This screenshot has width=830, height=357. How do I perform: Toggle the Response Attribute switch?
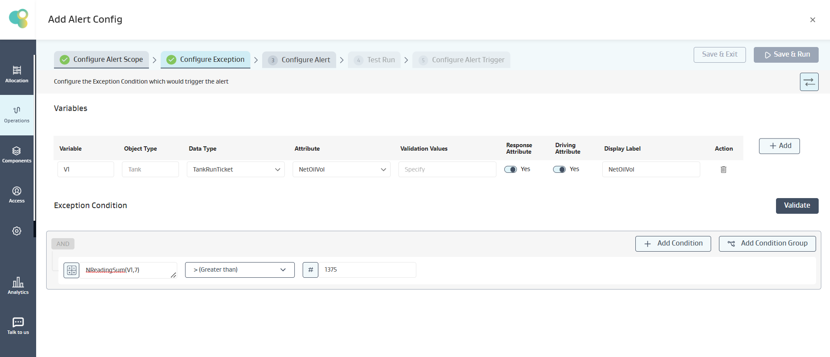[510, 169]
